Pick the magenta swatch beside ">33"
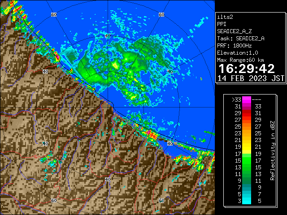The image size is (287, 215). pyautogui.click(x=247, y=100)
